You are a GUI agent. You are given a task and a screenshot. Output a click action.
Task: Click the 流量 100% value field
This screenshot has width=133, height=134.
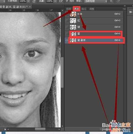(x=50, y=1)
